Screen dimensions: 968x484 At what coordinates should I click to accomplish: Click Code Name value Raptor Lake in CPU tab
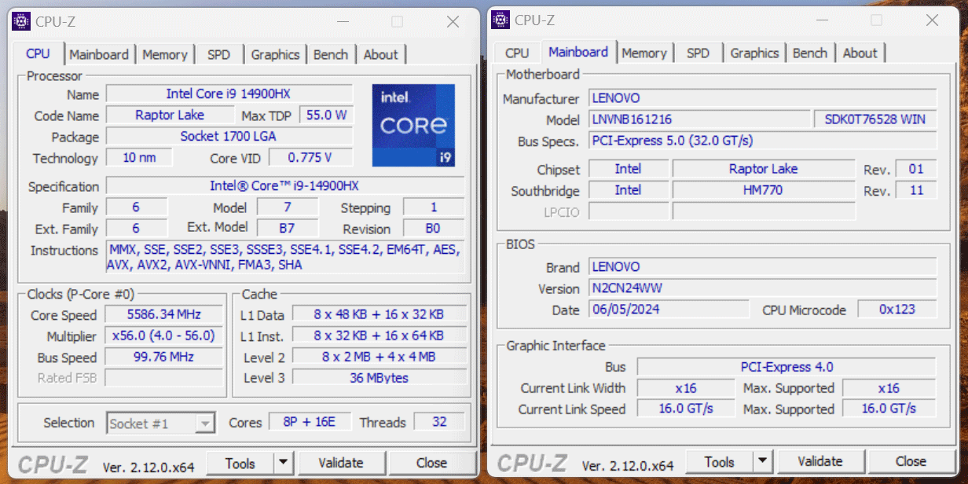click(170, 115)
